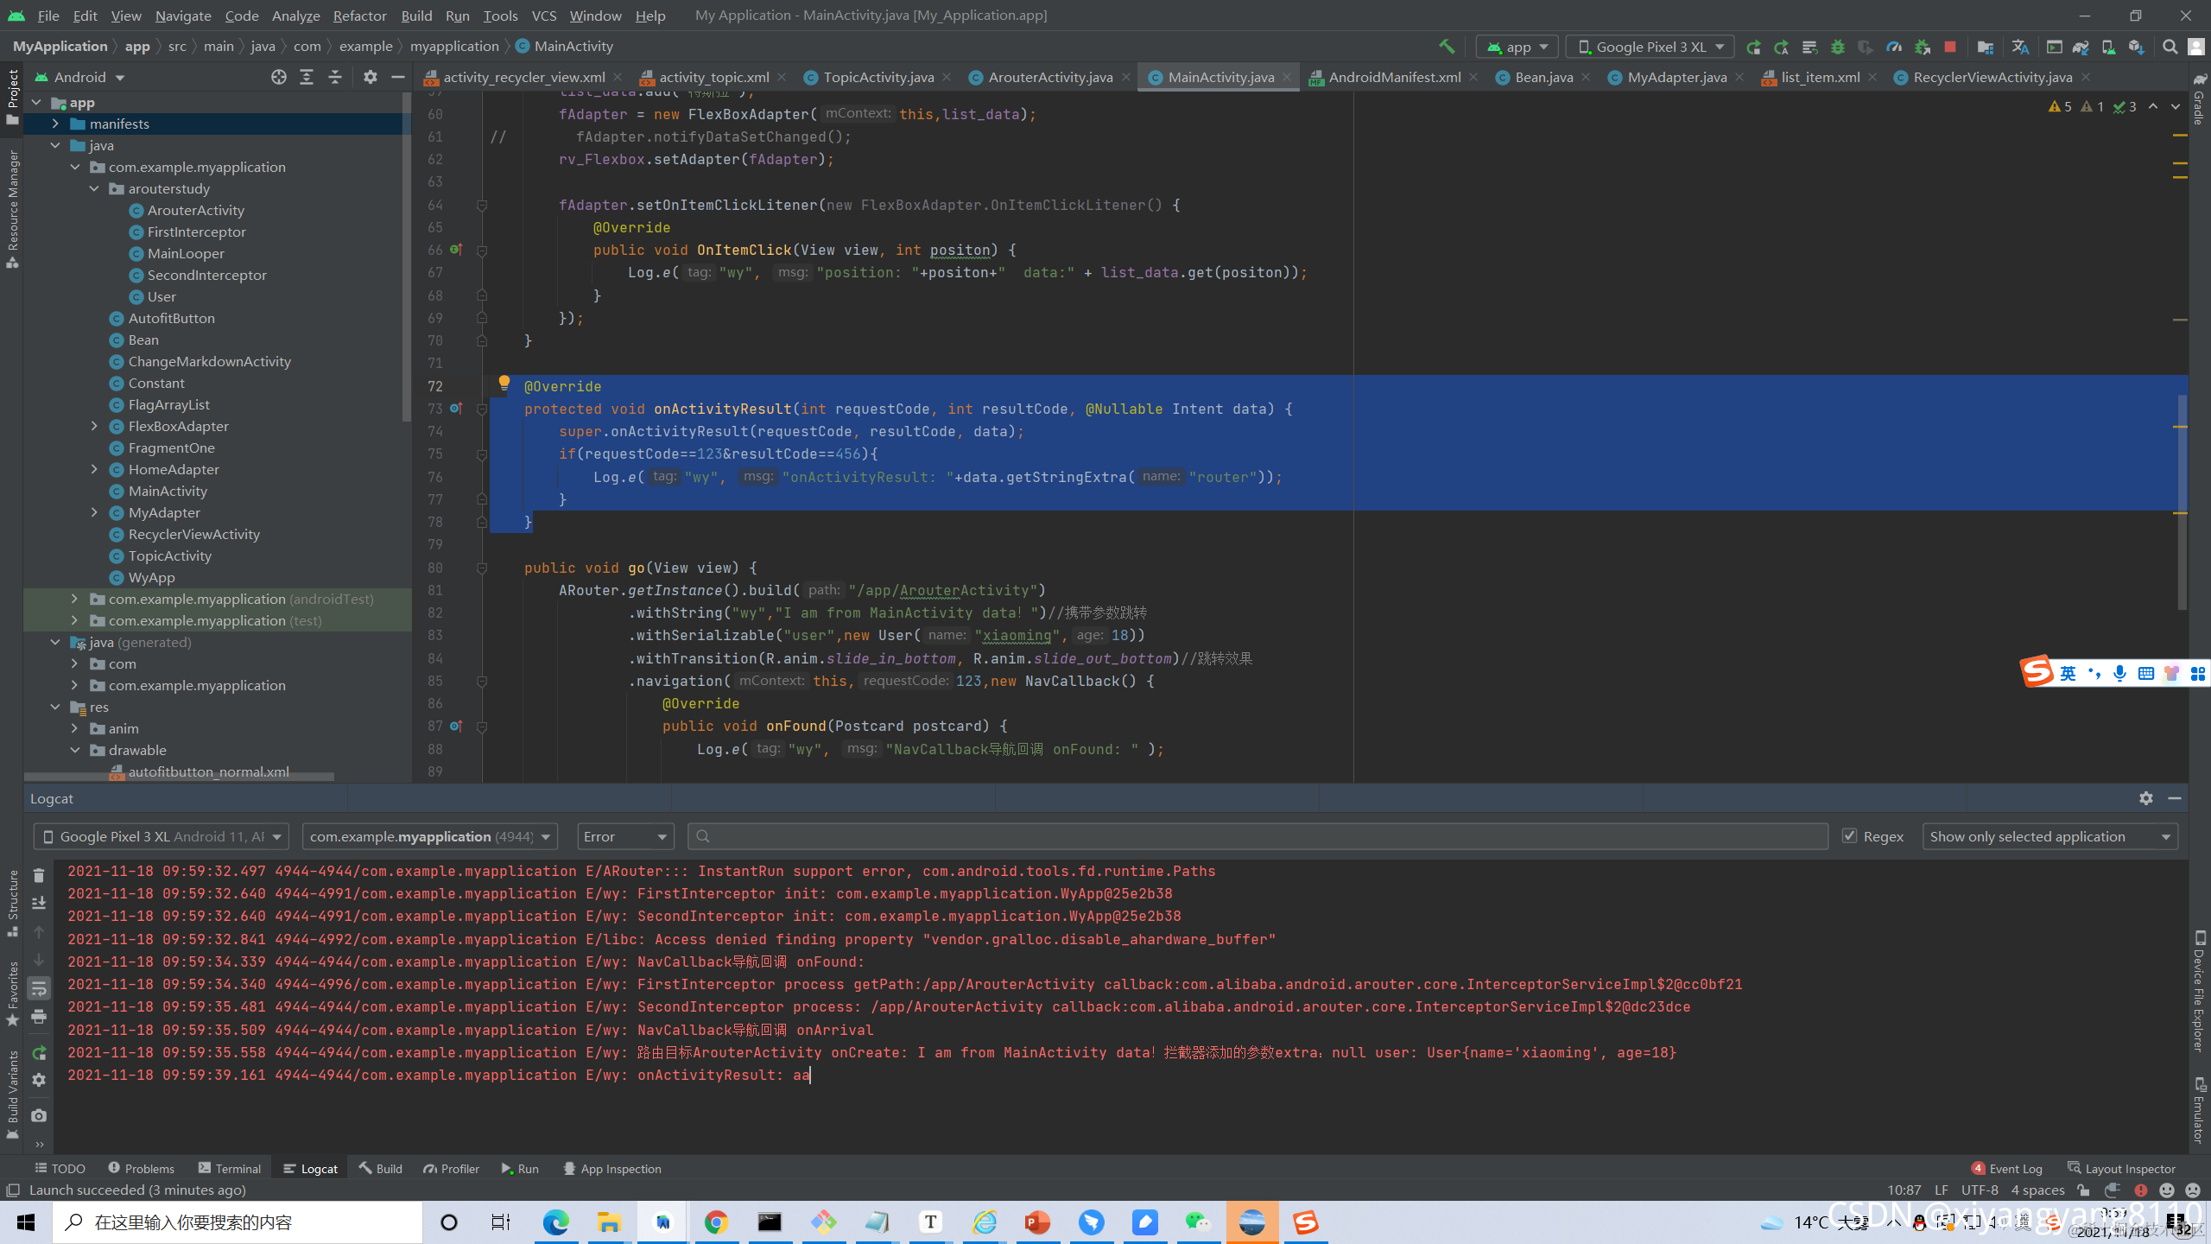Toggle Soft-Wrap in the logcat toolbar

39,988
